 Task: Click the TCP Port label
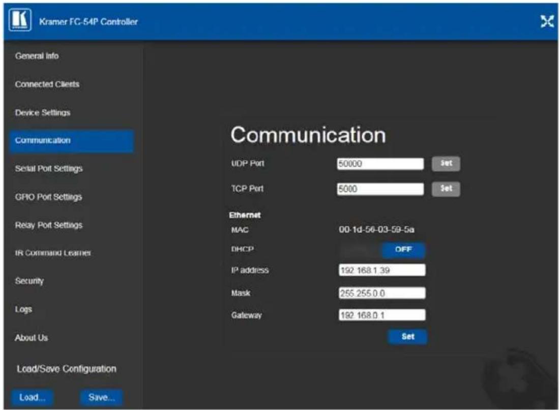tap(247, 189)
